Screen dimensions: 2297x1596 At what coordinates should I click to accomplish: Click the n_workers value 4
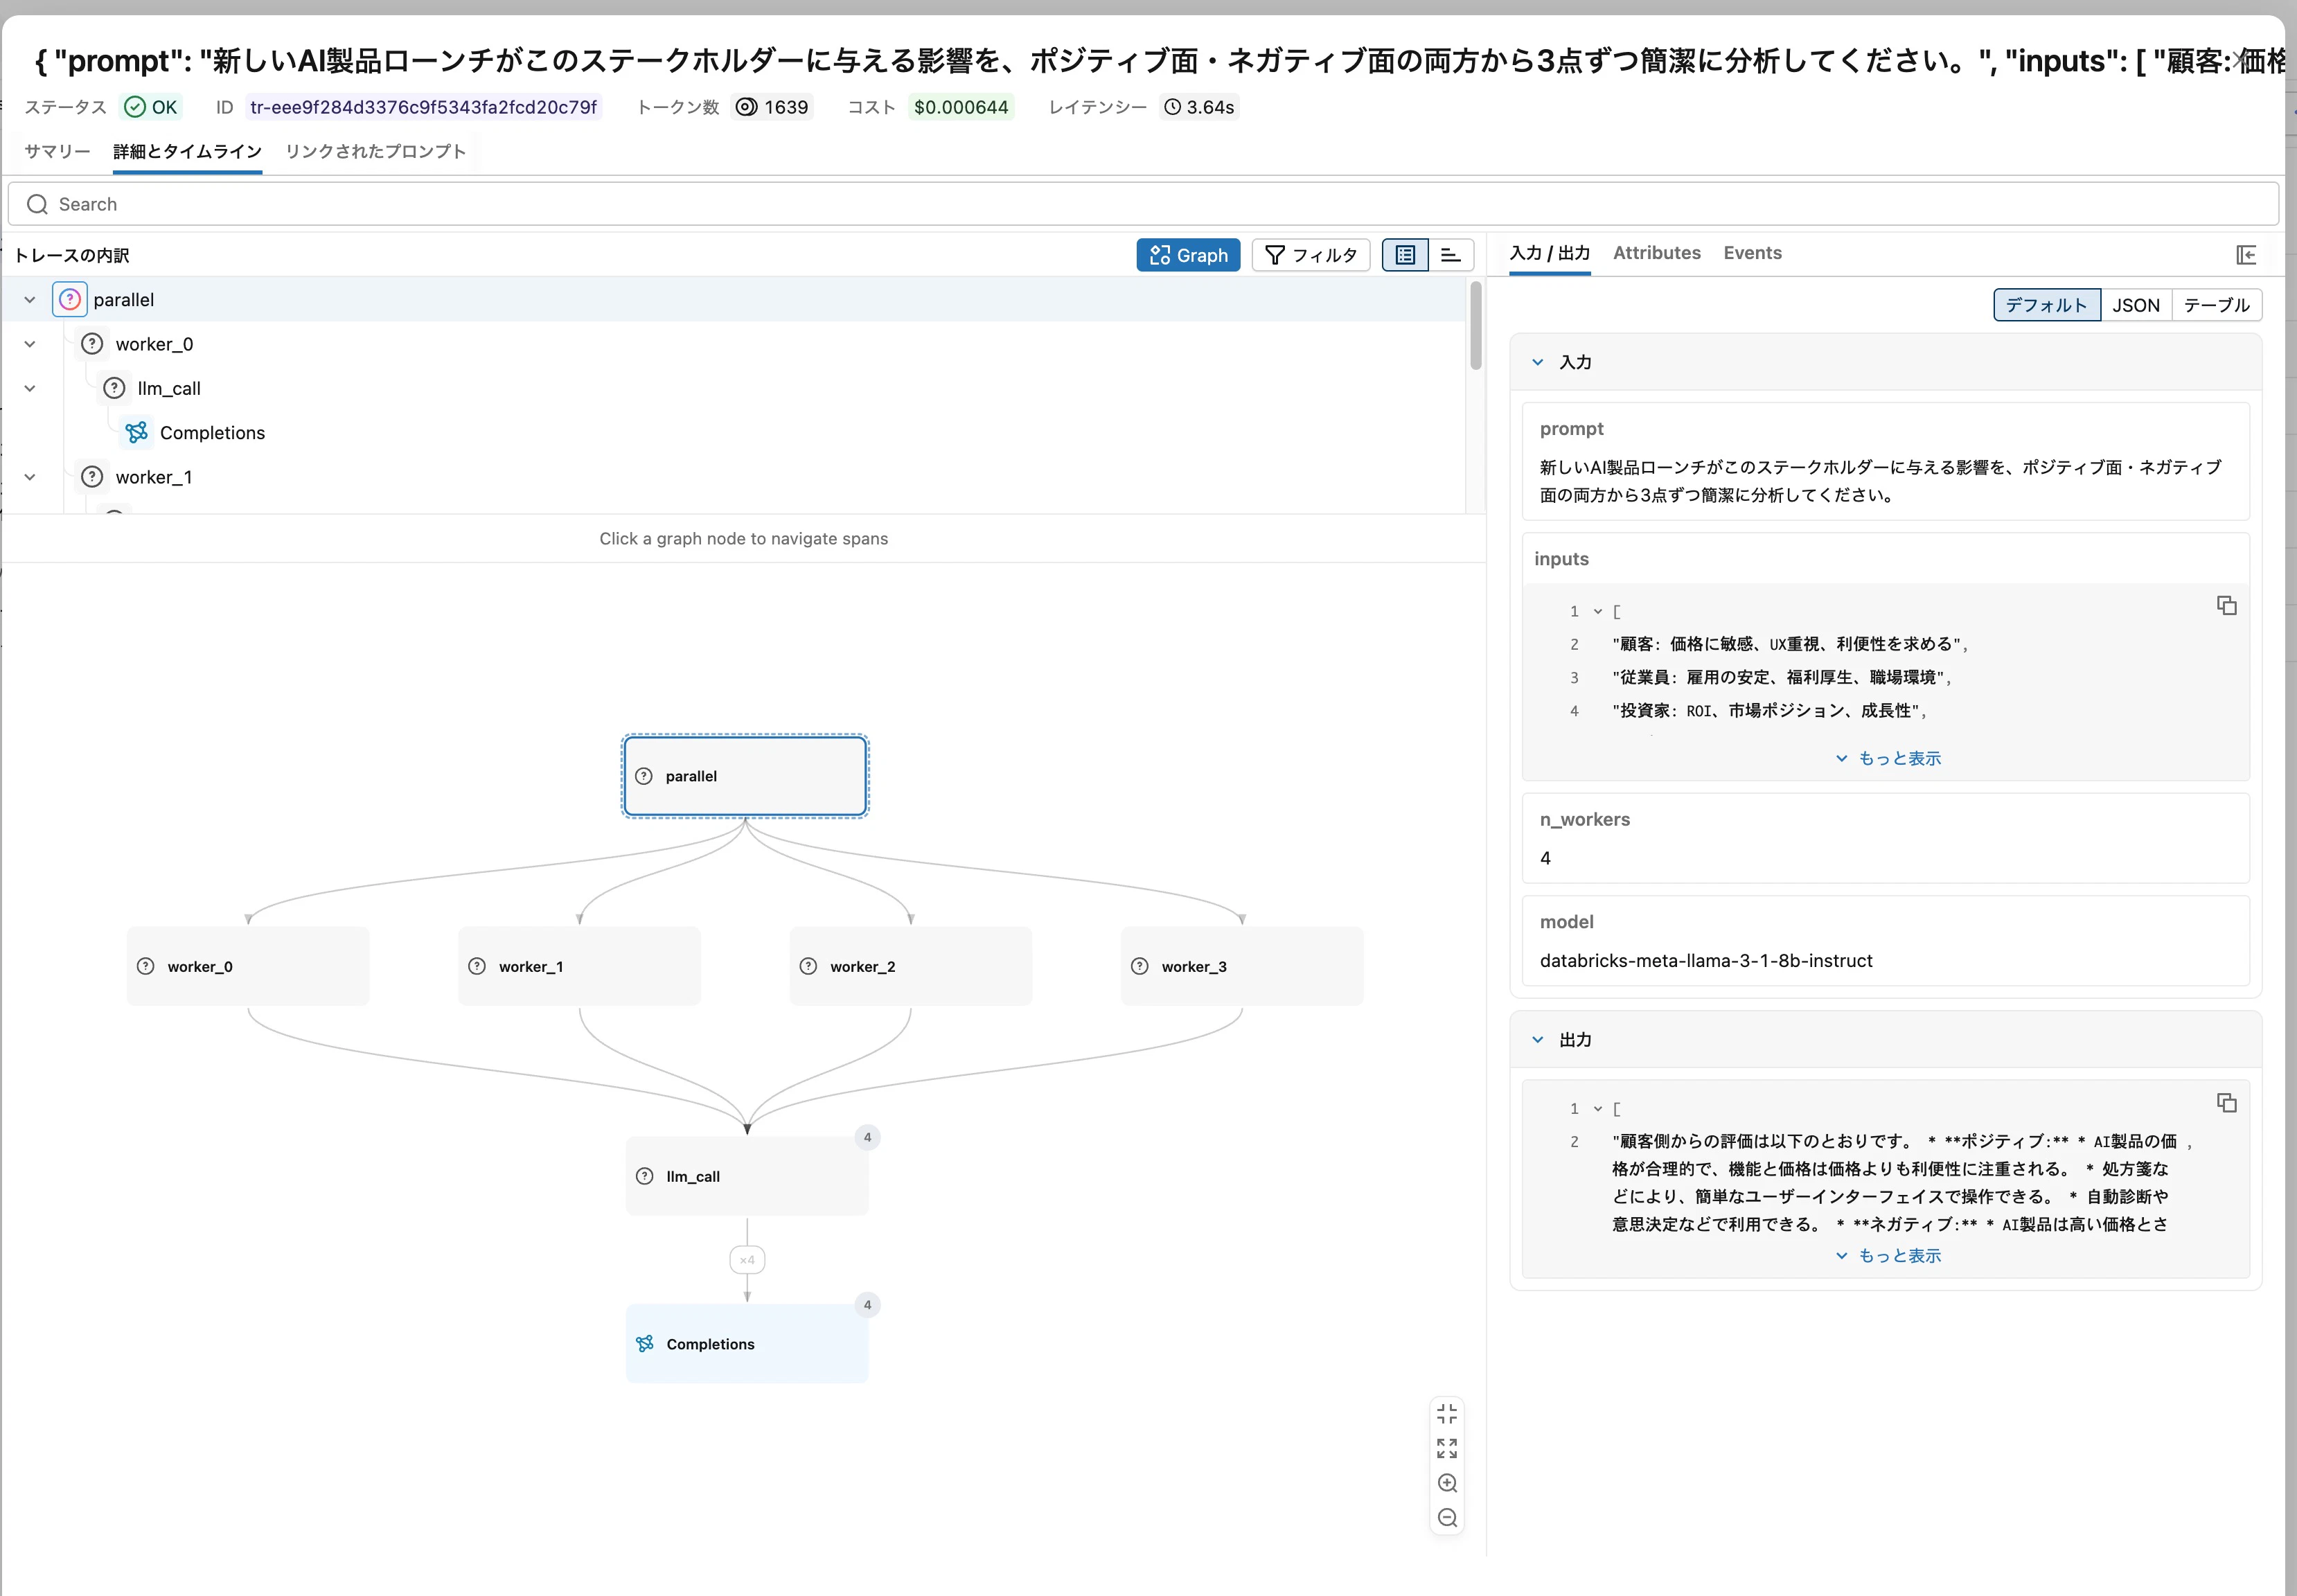[1545, 858]
